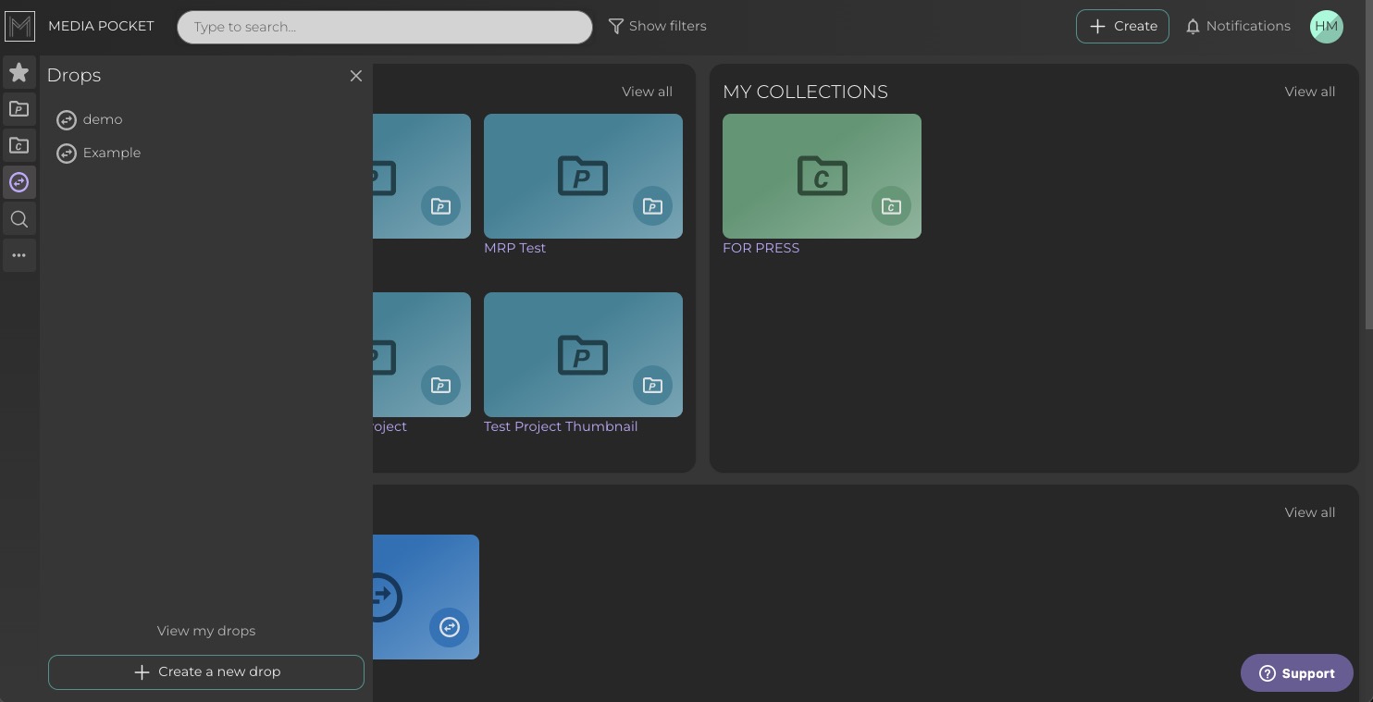Open the FOR PRESS collection
1373x702 pixels.
point(822,176)
